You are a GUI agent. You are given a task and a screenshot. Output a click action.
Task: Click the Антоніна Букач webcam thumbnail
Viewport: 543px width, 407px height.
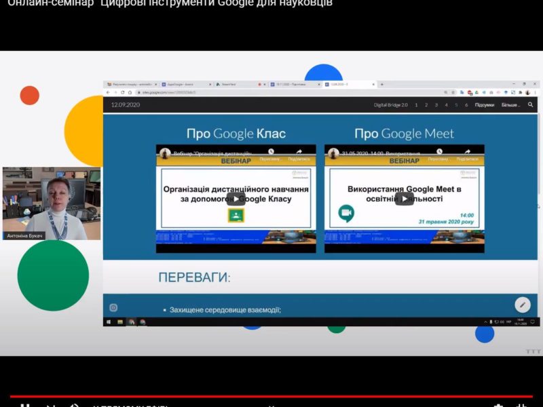coord(52,203)
